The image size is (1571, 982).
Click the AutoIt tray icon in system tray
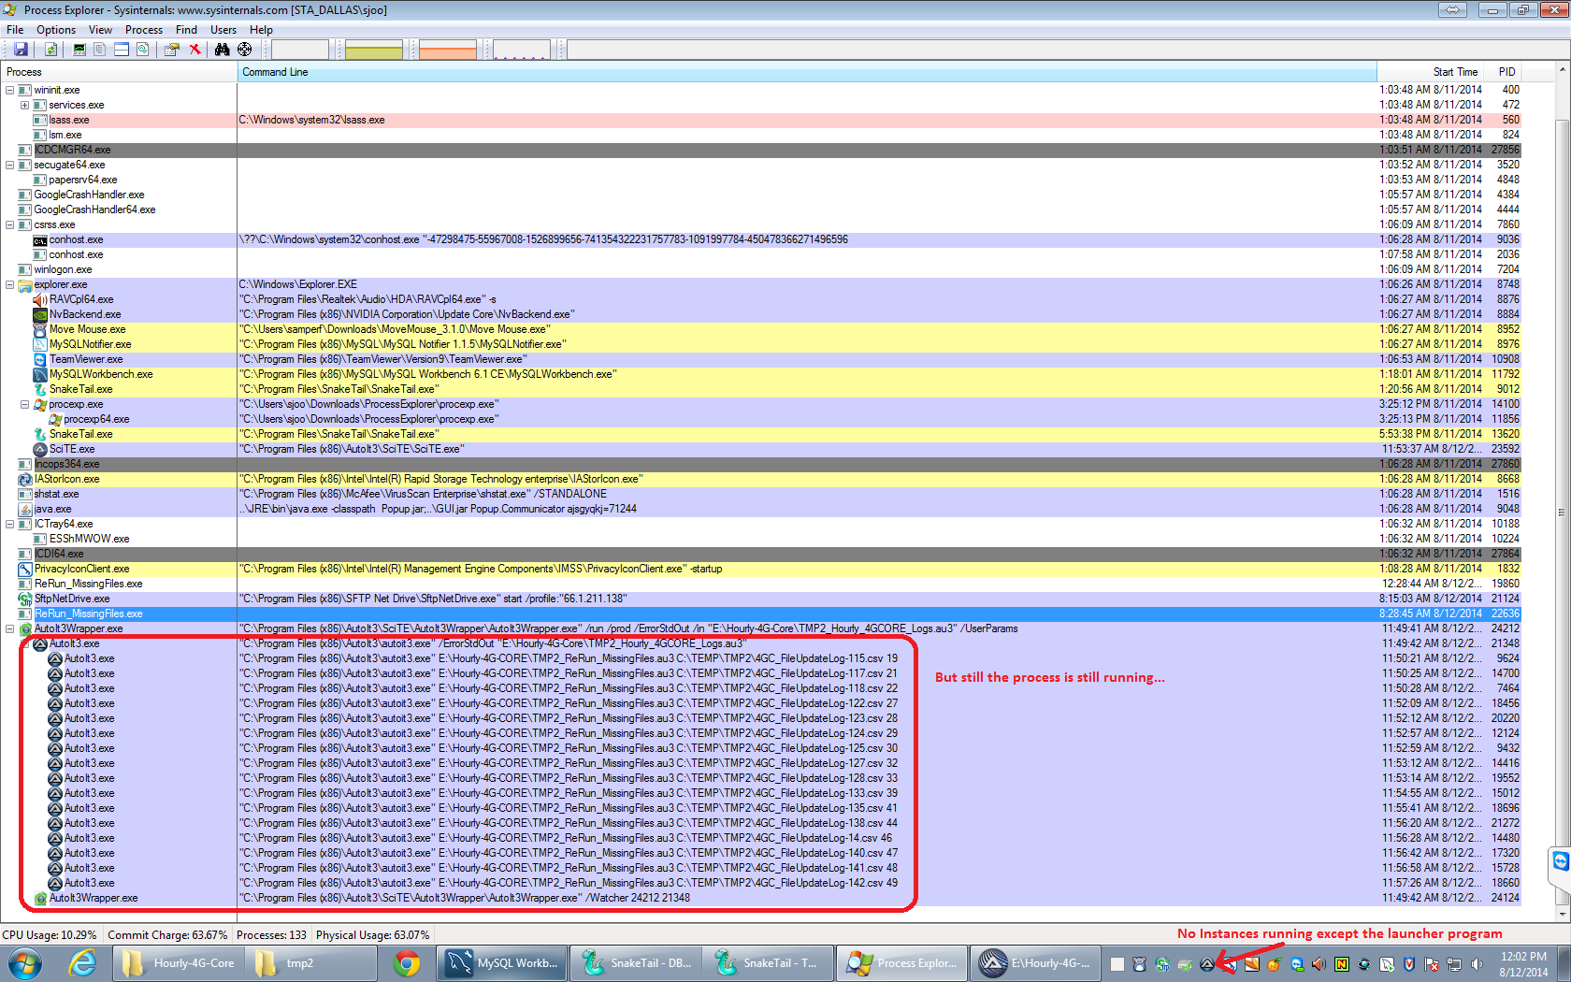pyautogui.click(x=1207, y=964)
